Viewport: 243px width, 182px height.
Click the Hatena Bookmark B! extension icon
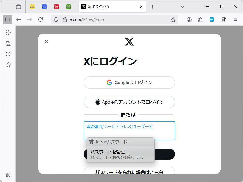click(x=212, y=19)
